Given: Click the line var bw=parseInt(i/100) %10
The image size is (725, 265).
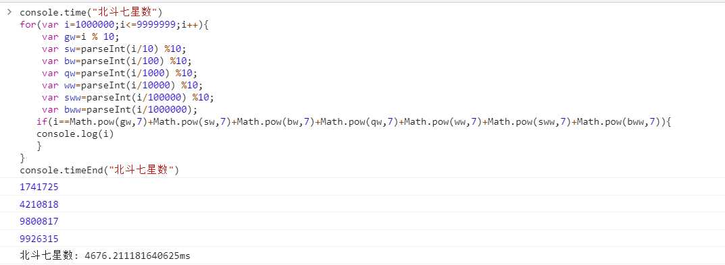Looking at the screenshot, I should 116,61.
